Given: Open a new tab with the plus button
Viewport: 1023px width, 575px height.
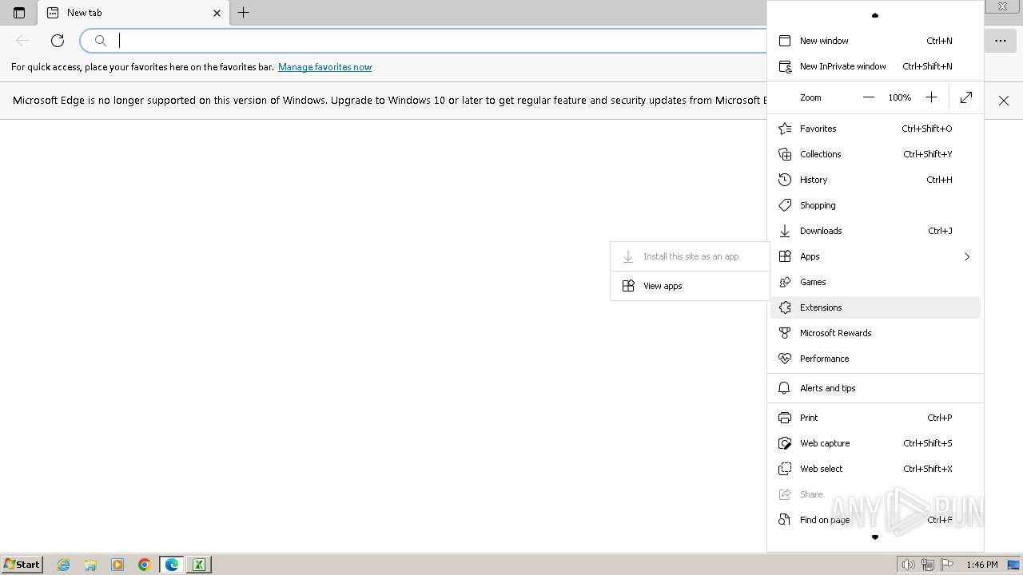Looking at the screenshot, I should (x=244, y=13).
